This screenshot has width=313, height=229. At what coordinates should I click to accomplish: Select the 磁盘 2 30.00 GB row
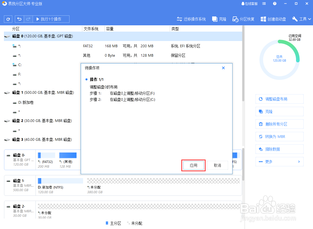42,121
